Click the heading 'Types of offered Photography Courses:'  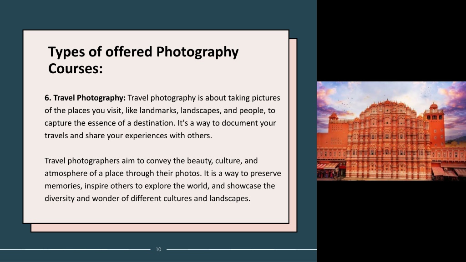coord(143,60)
